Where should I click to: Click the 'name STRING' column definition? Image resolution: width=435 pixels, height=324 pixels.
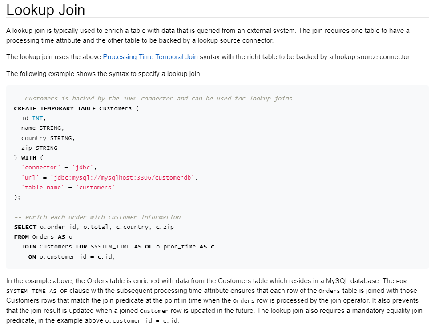pos(43,128)
